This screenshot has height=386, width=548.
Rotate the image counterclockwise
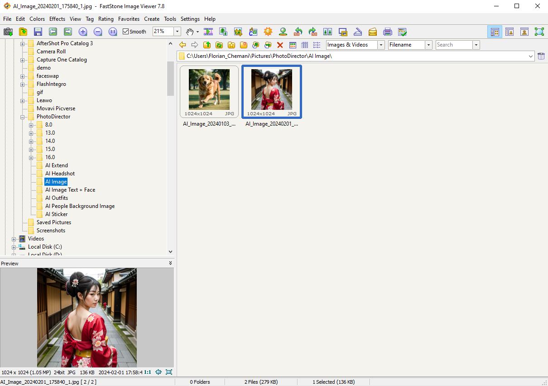298,32
